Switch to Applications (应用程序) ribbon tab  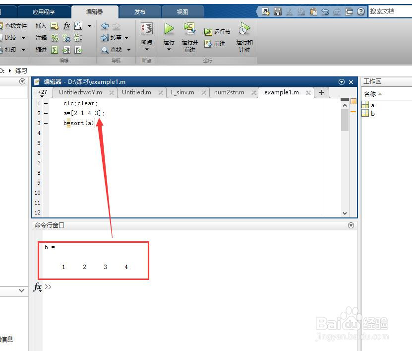(44, 12)
